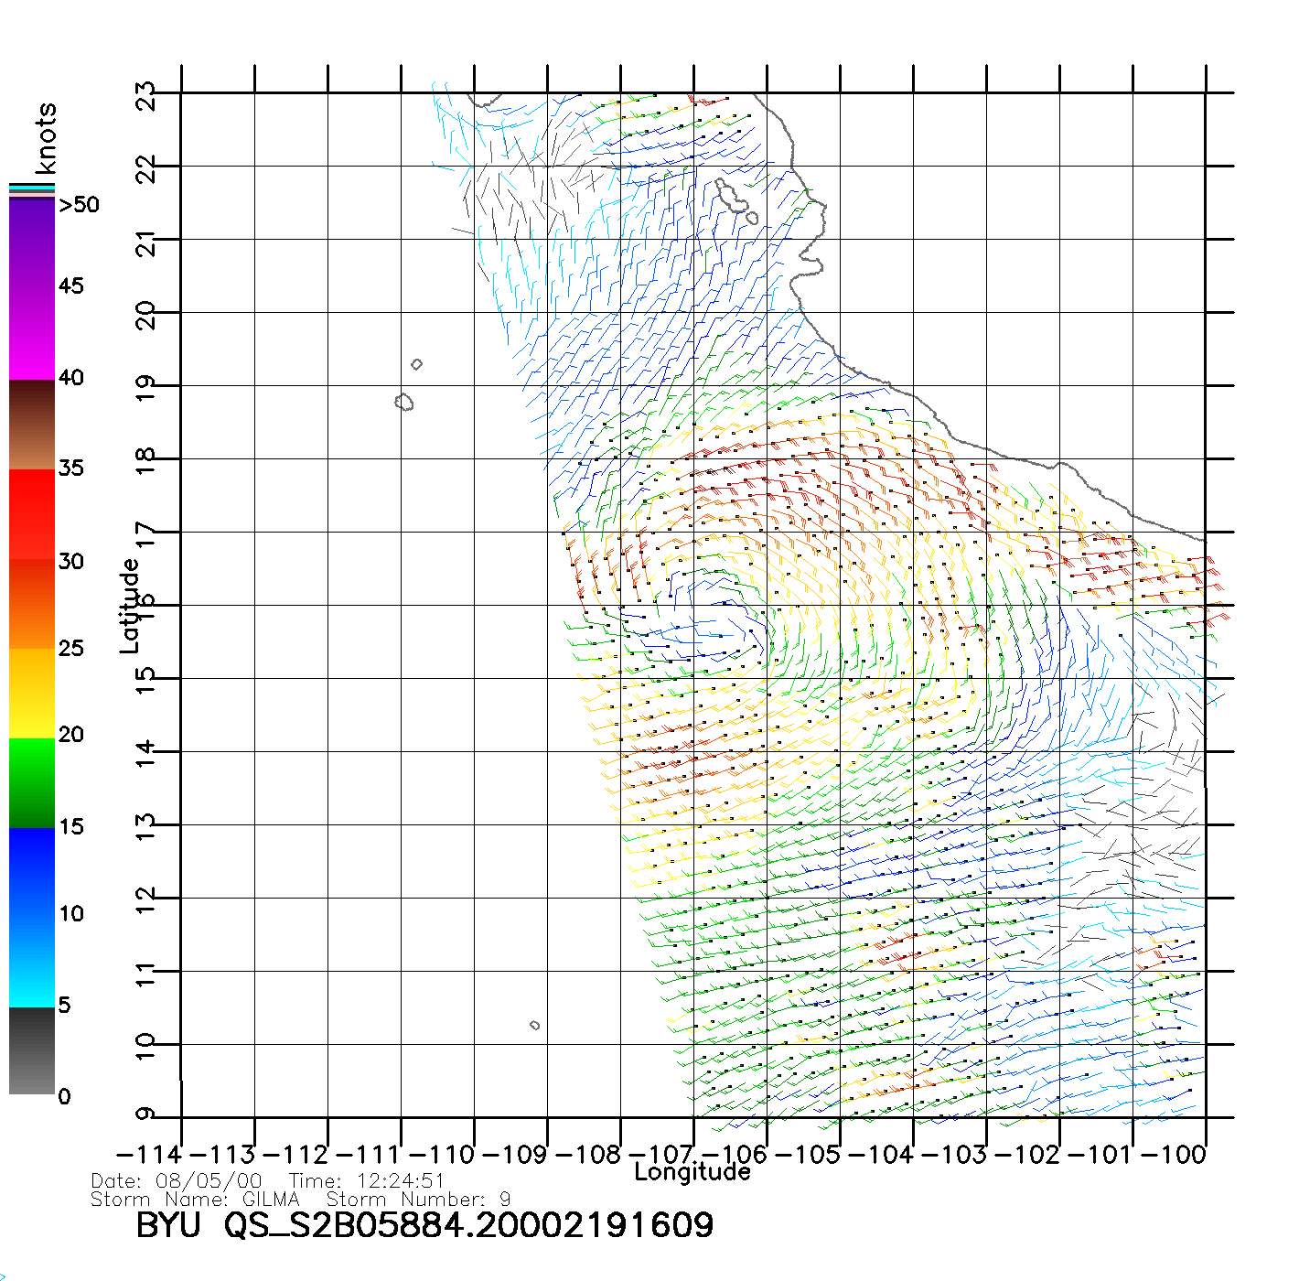Click the ">50" label on the legend
The image size is (1299, 1281).
click(79, 205)
